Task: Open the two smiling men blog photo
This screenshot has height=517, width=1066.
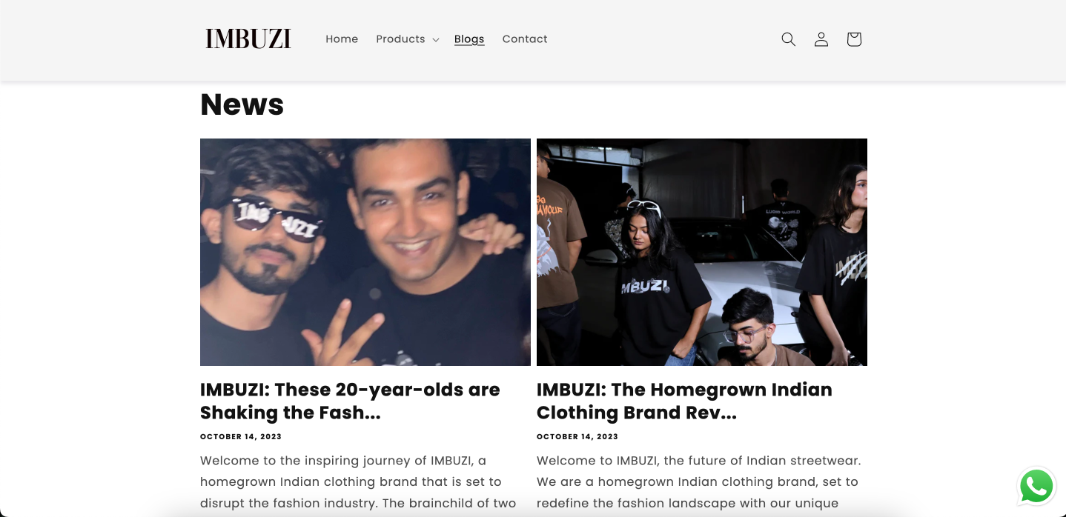Action: (365, 252)
